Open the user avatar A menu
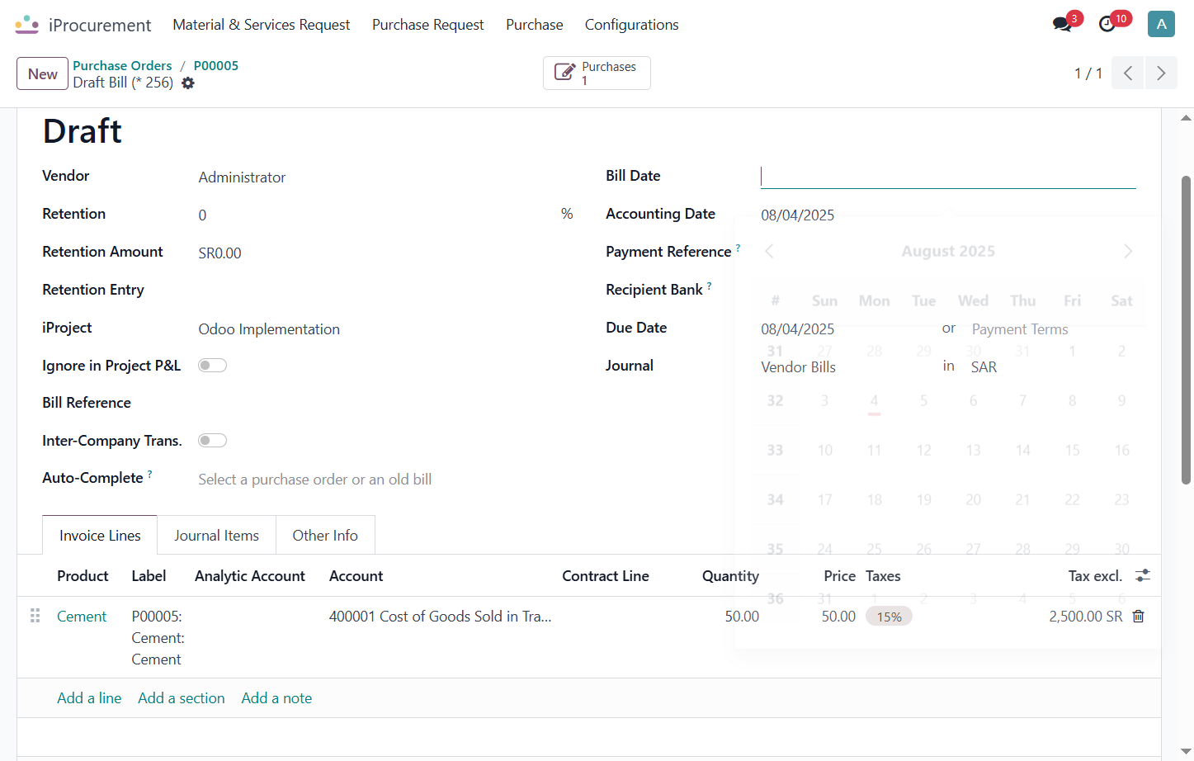The width and height of the screenshot is (1194, 761). click(1161, 24)
